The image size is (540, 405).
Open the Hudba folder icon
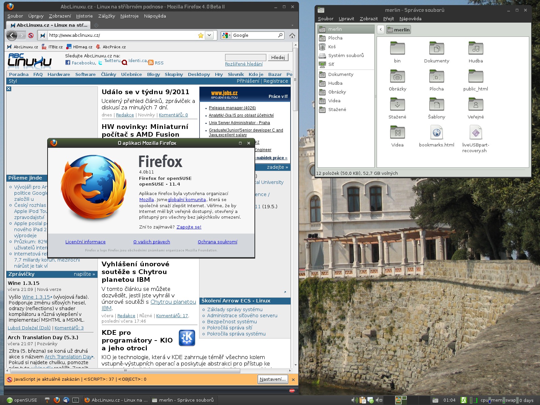(x=476, y=49)
